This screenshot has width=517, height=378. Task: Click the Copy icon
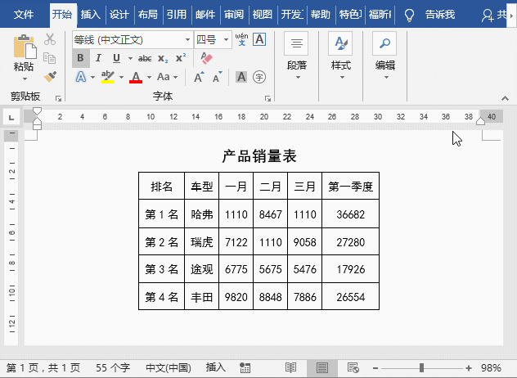click(50, 58)
